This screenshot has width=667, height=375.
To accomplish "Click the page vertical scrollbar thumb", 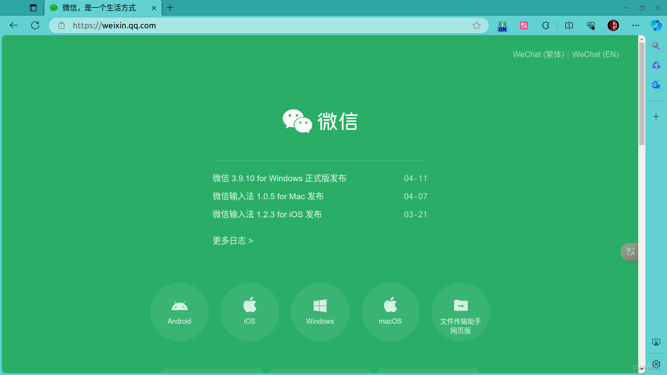I will click(x=642, y=94).
